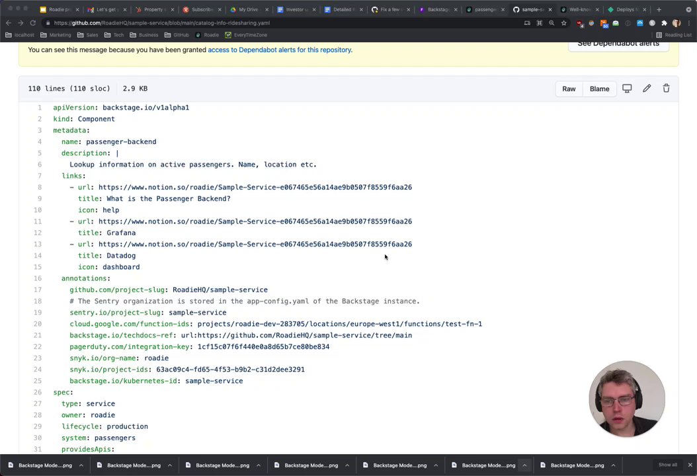Image resolution: width=697 pixels, height=476 pixels.
Task: Edit this file with pencil icon
Action: 647,89
